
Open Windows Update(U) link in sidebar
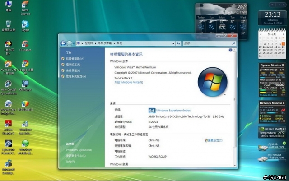coord(79,150)
